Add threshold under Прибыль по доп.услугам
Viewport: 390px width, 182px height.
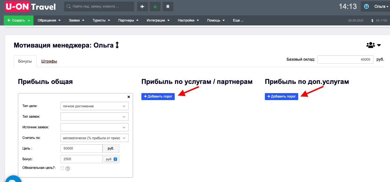point(281,96)
